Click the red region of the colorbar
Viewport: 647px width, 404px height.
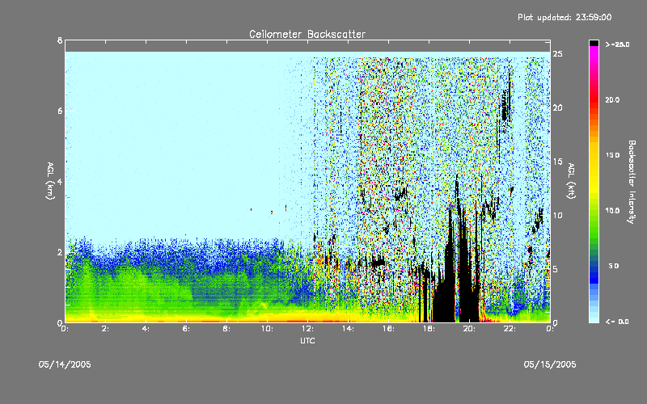point(594,99)
